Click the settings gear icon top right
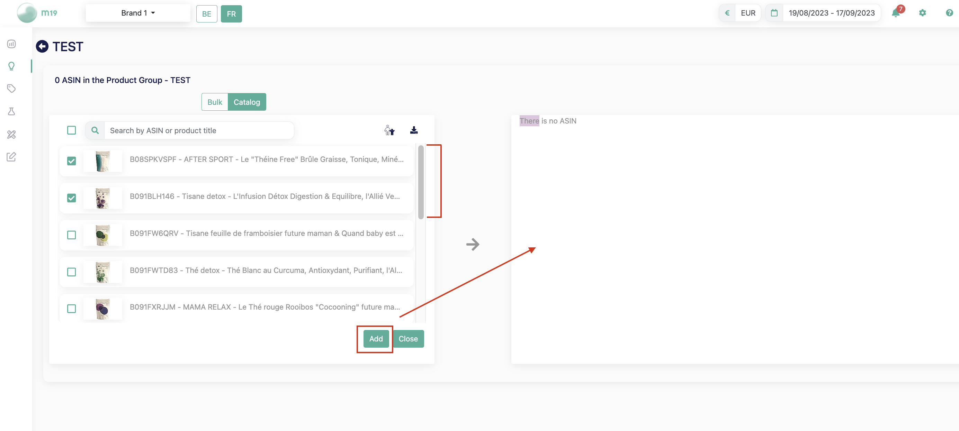This screenshot has width=959, height=431. click(x=922, y=12)
